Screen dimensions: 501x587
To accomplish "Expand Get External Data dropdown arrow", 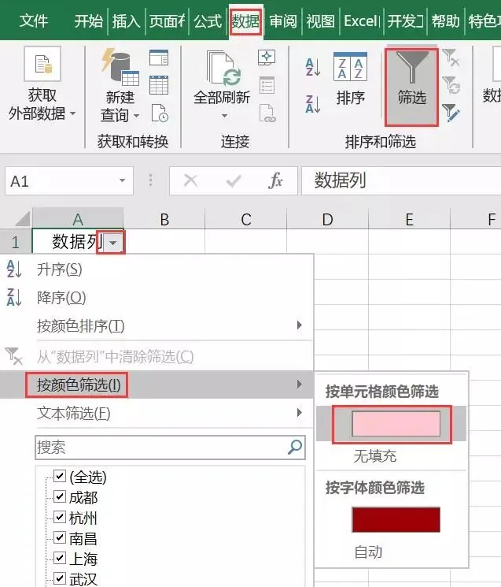I will click(x=72, y=113).
